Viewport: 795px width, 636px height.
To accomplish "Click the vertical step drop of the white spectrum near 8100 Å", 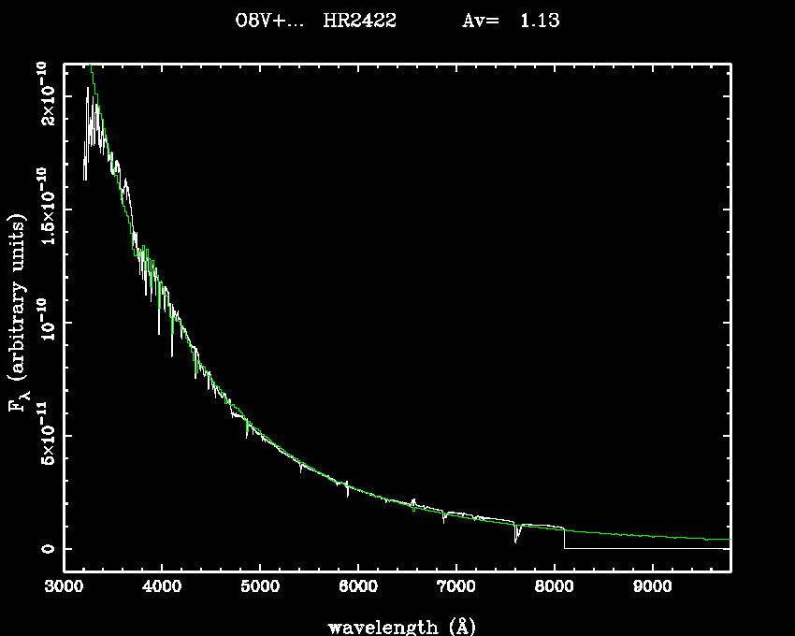I will coord(564,539).
